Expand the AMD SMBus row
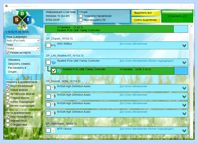The image size is (198, 143). 184,46
